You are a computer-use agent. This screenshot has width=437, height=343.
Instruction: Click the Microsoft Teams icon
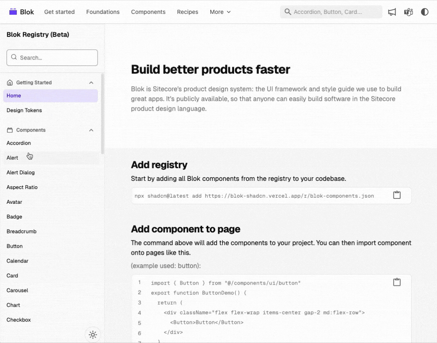(408, 12)
